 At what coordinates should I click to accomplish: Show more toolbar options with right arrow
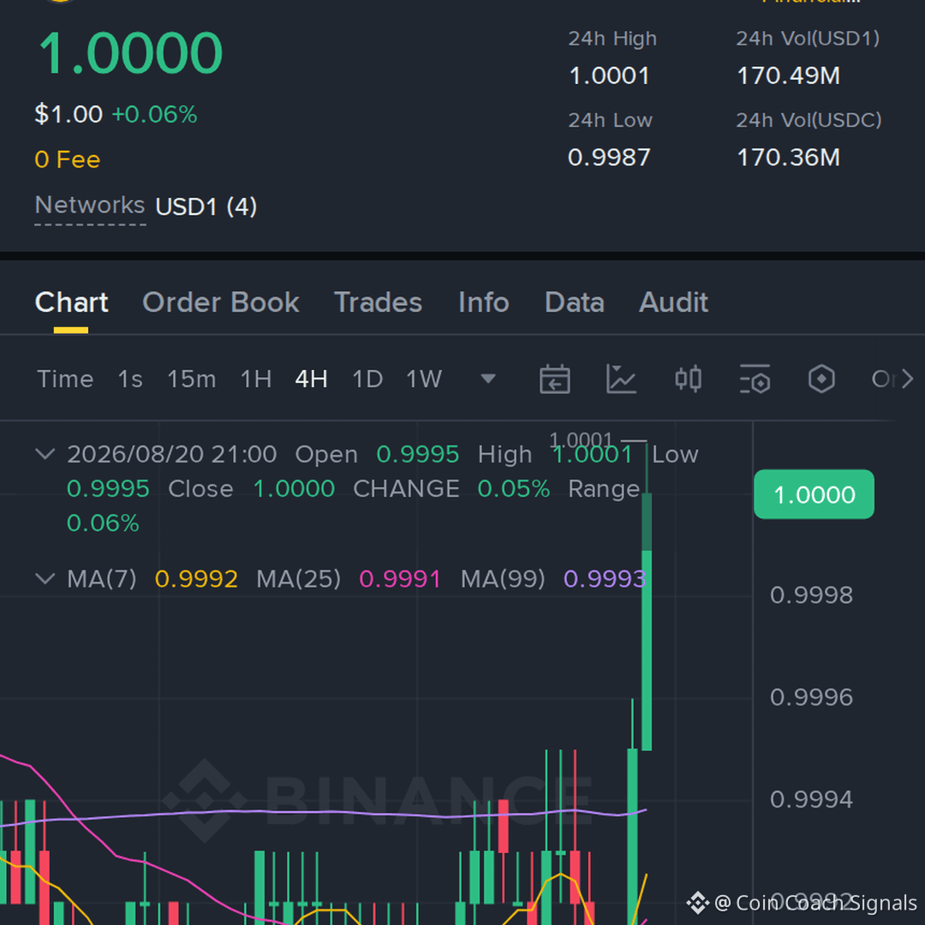pyautogui.click(x=907, y=379)
